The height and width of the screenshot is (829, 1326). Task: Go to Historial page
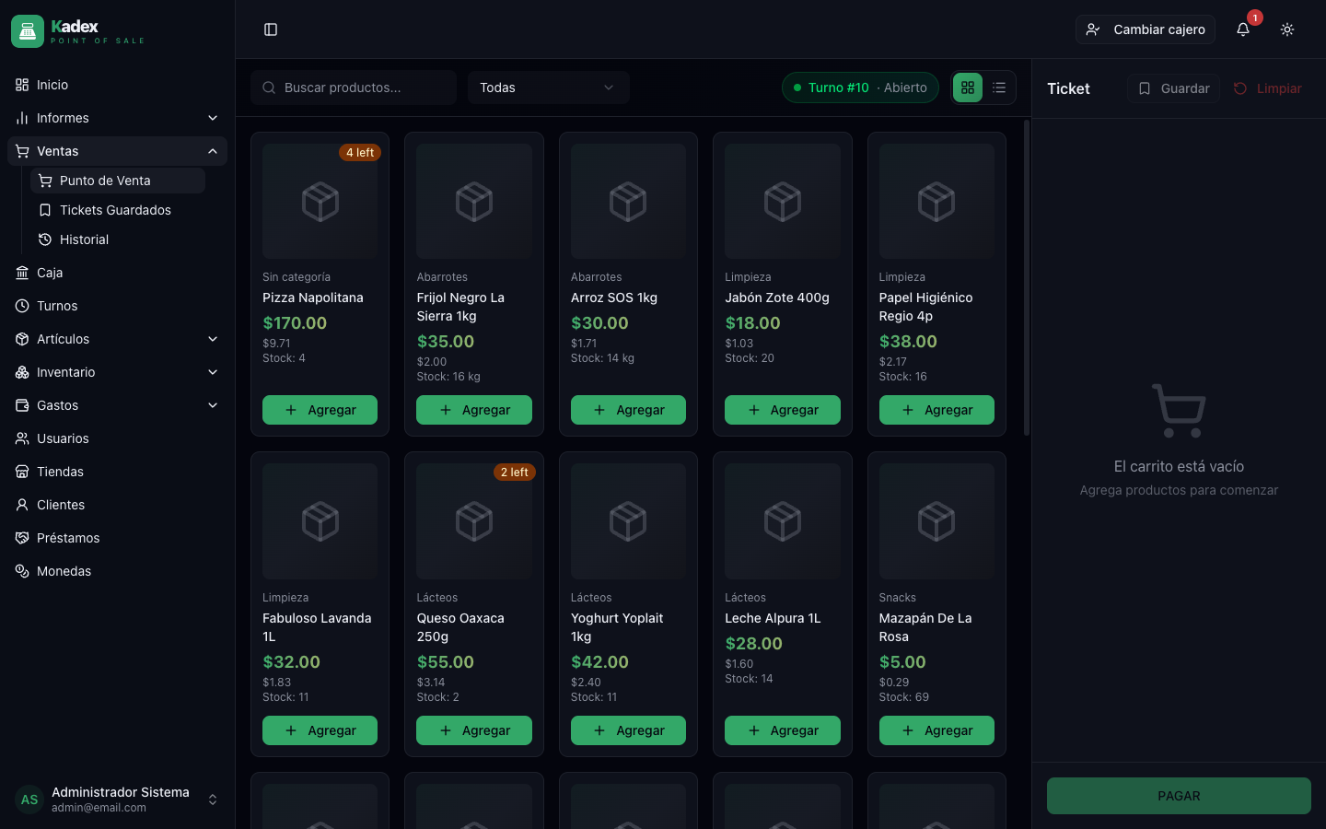[84, 239]
